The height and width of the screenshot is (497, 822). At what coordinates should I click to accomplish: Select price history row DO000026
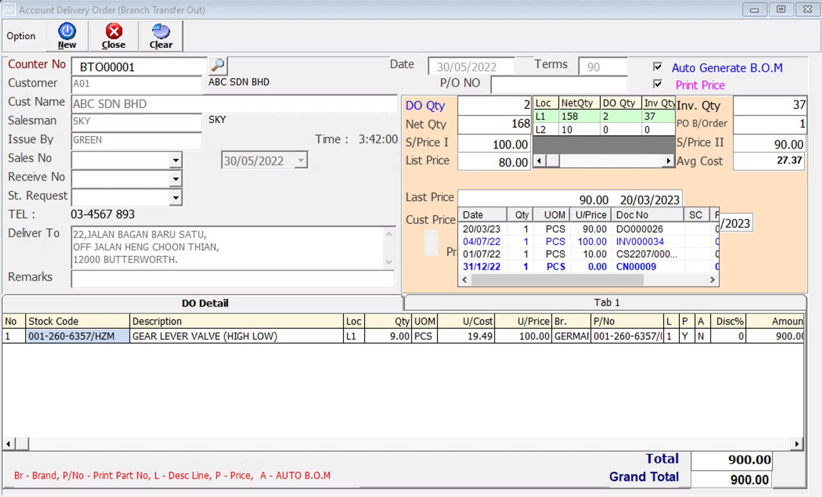(589, 229)
